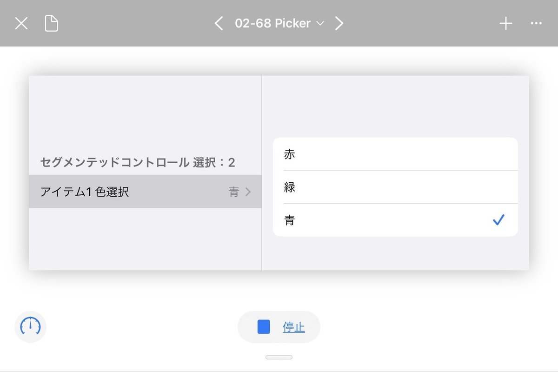This screenshot has width=558, height=372.
Task: Close the script with the X icon
Action: (20, 23)
